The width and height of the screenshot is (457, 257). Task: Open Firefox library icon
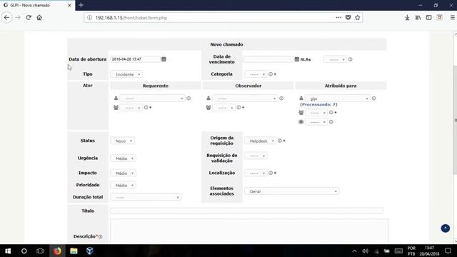point(418,17)
